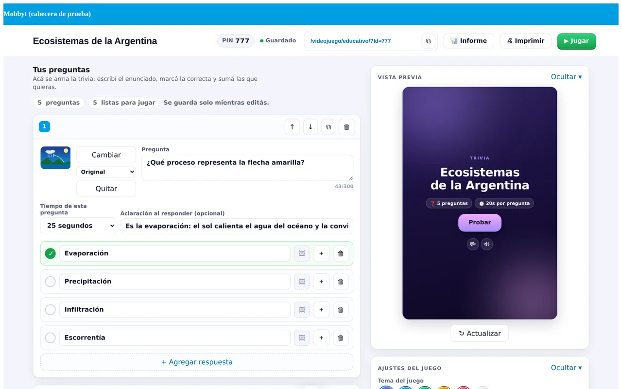Add an image to the Evaporación answer
This screenshot has width=622, height=389.
click(x=302, y=253)
